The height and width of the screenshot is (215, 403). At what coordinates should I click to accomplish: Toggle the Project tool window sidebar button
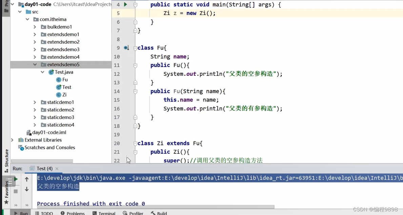(6, 7)
